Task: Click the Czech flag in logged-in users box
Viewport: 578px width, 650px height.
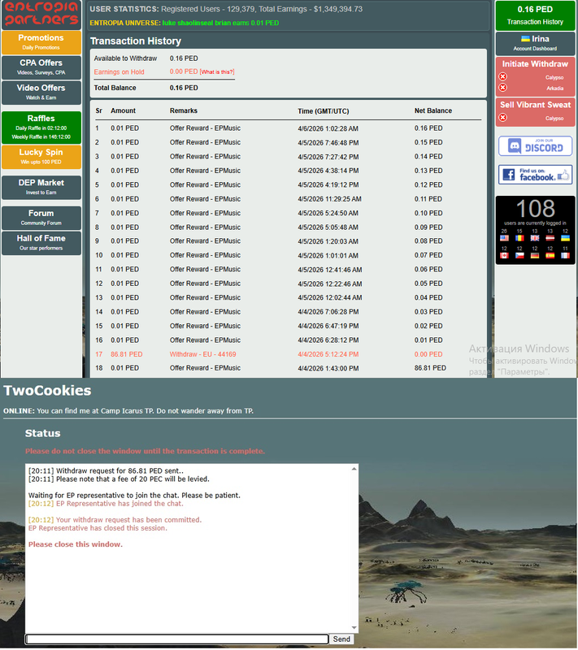Action: coord(519,255)
